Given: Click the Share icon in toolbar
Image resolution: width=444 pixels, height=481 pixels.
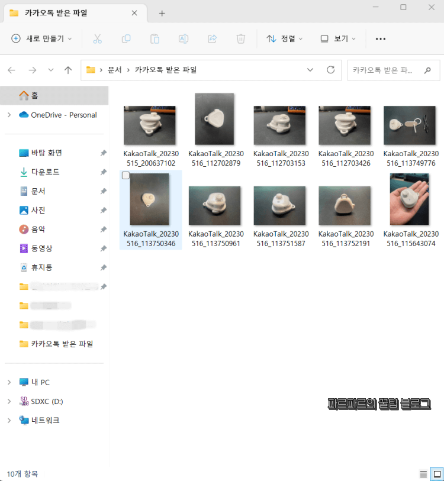Looking at the screenshot, I should (212, 39).
